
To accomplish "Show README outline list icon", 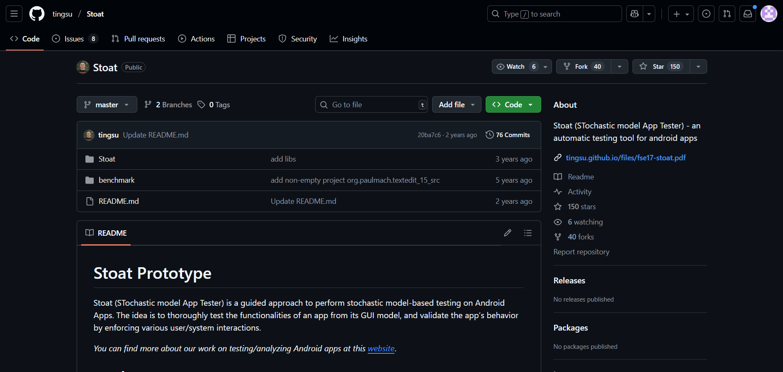I will tap(528, 233).
